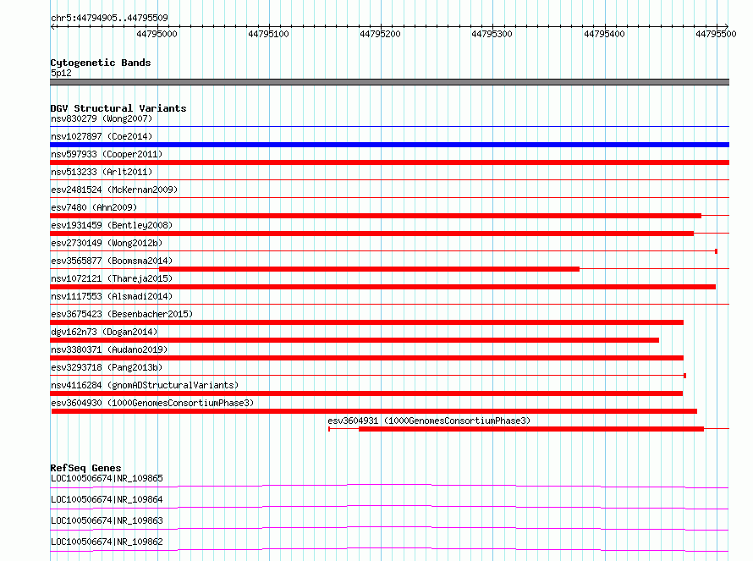Click the red nsv1072121 variant bar
Image resolution: width=753 pixels, height=561 pixels.
[x=382, y=287]
